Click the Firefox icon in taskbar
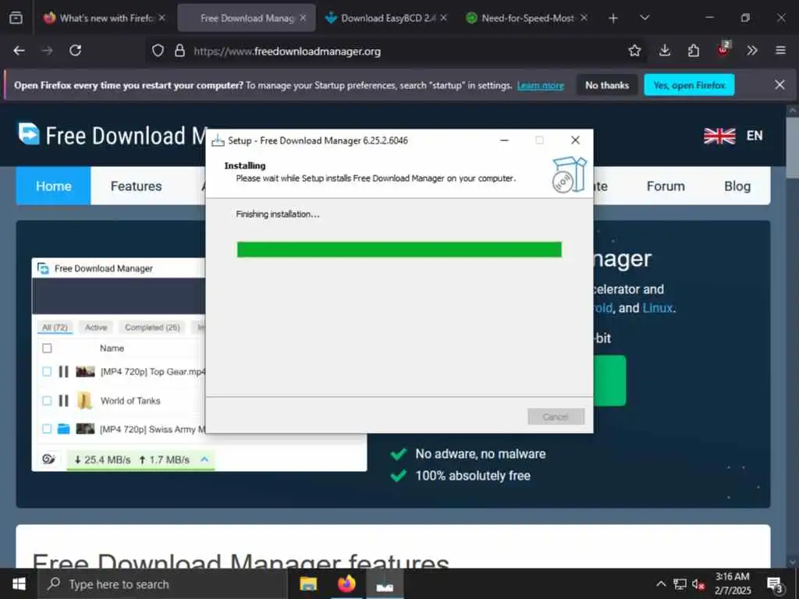799x599 pixels. pos(346,584)
